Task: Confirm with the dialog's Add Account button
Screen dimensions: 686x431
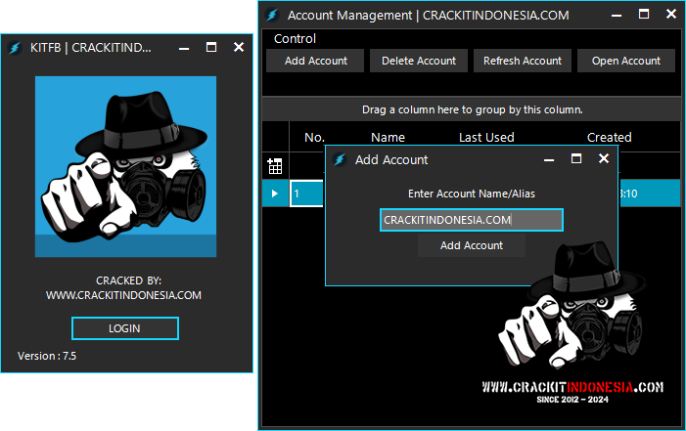Action: (x=471, y=245)
